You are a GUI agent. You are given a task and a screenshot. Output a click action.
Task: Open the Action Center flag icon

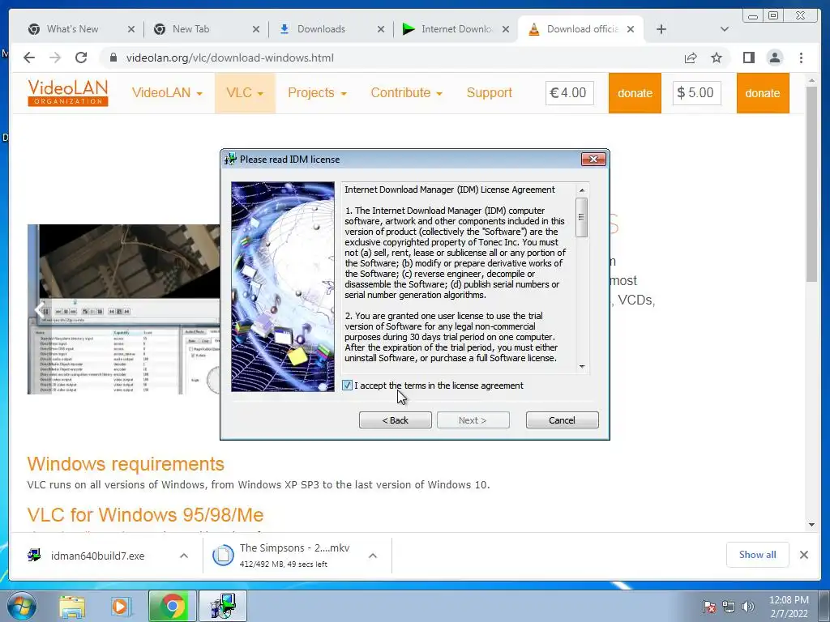709,607
